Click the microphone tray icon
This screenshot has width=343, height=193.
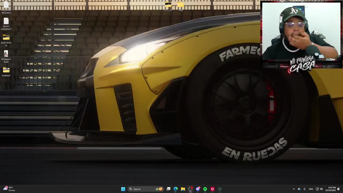pos(304,189)
